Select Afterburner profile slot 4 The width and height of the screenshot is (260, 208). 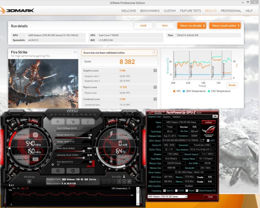(119, 182)
